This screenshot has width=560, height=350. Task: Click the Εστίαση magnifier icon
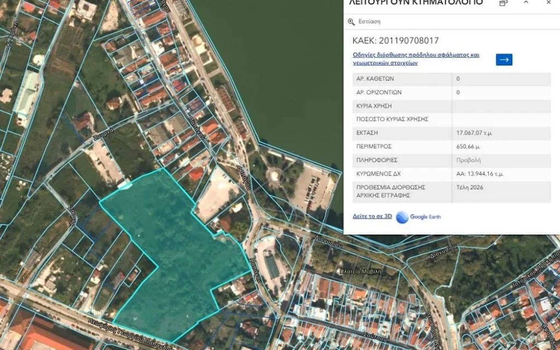[352, 22]
